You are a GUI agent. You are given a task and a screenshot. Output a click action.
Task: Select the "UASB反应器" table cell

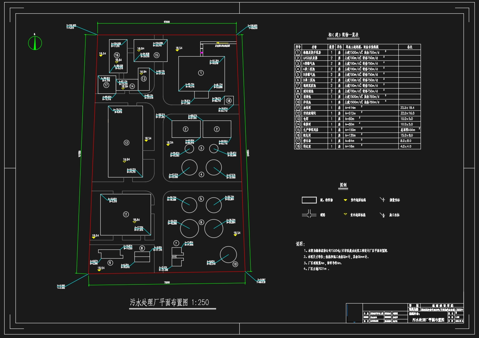[x=315, y=58]
